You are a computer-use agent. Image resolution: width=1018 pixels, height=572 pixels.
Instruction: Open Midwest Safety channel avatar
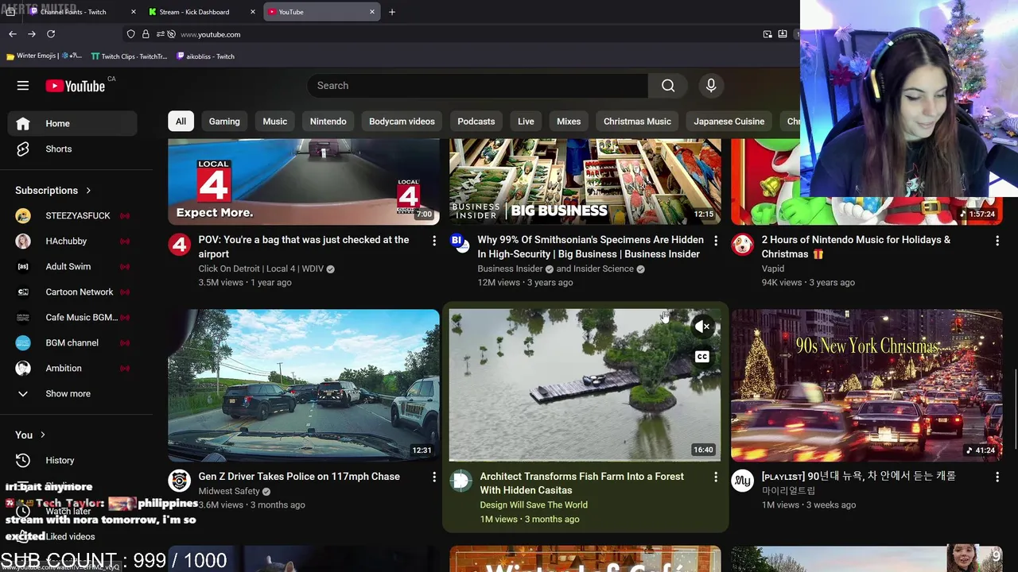click(x=180, y=481)
